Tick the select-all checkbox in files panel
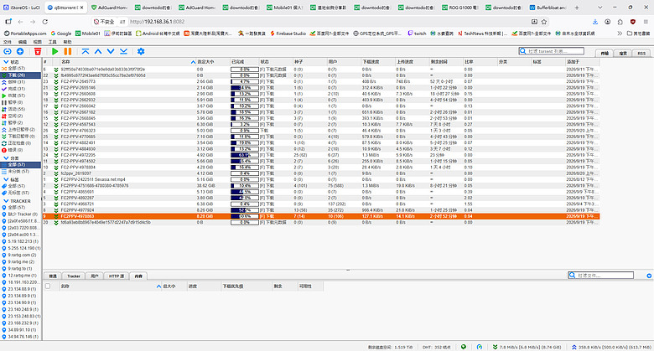The height and width of the screenshot is (351, 654). point(48,286)
